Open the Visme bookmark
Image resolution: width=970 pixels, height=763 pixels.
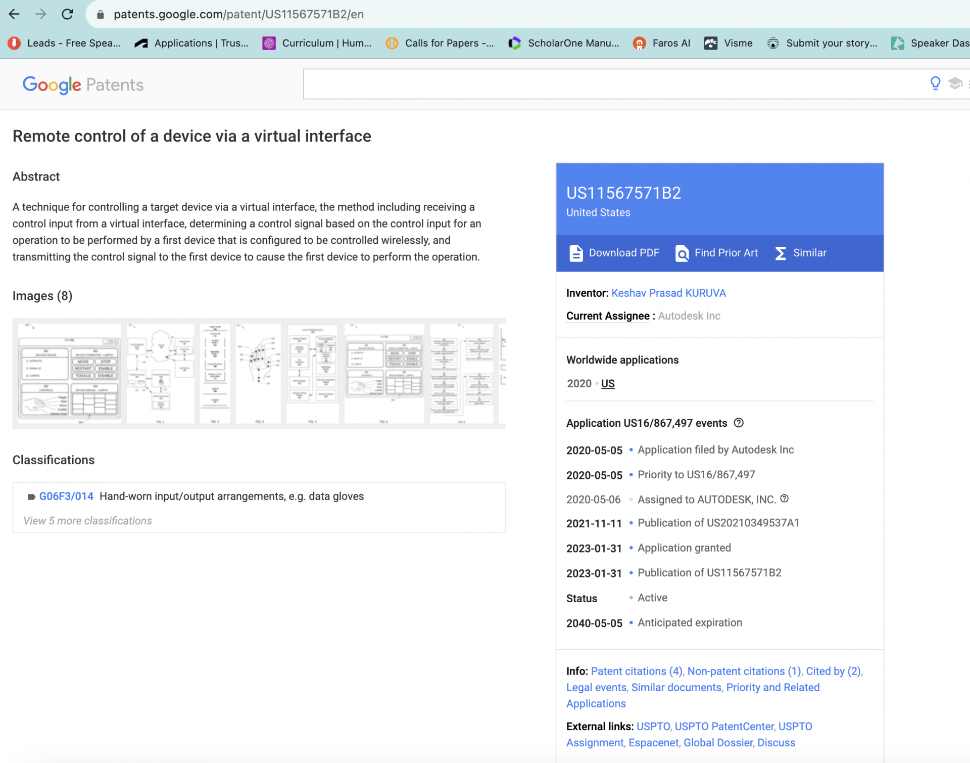click(x=729, y=43)
